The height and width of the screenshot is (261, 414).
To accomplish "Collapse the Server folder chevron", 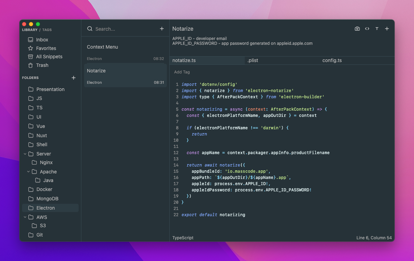I will (x=25, y=154).
